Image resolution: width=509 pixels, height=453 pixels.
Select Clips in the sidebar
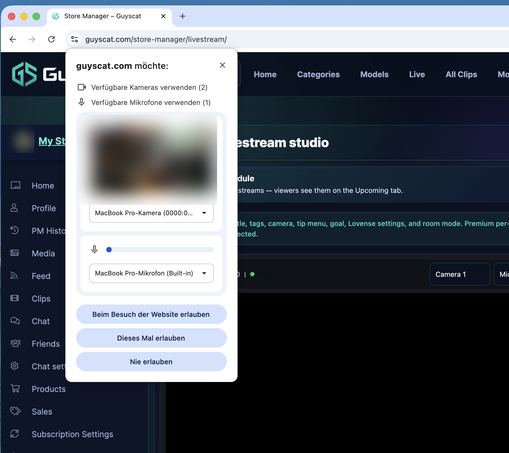coord(41,299)
